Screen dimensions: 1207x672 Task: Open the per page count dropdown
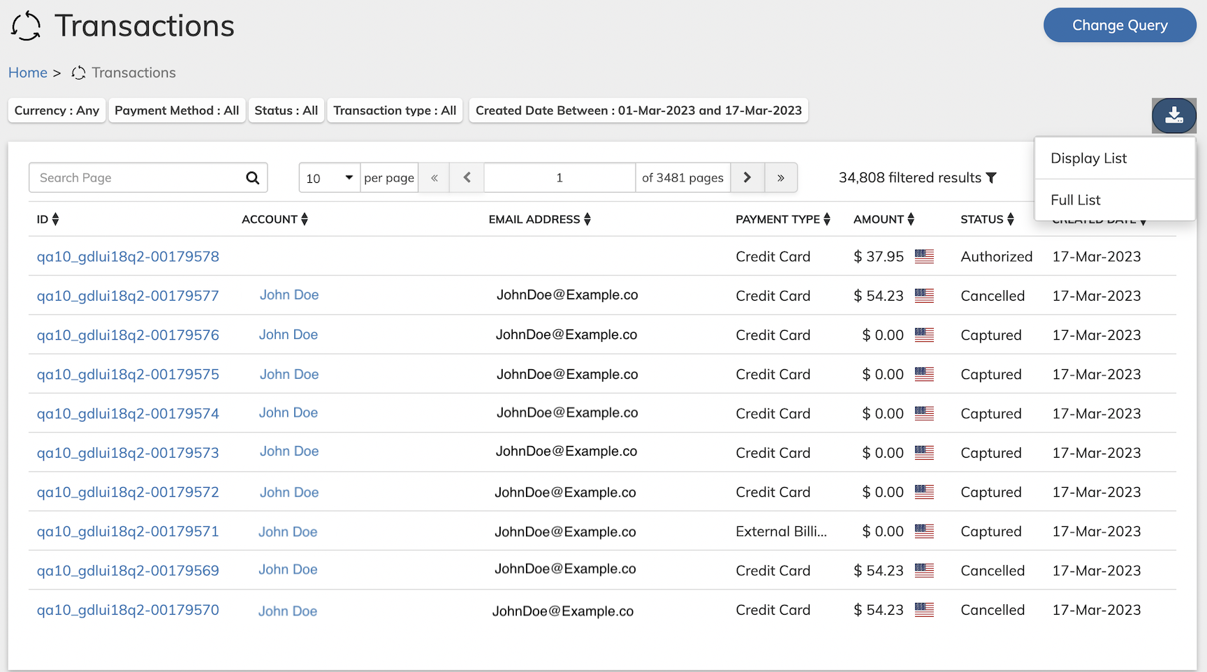[x=329, y=178]
